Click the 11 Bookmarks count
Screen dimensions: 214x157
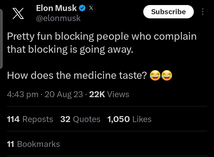[x=33, y=144]
